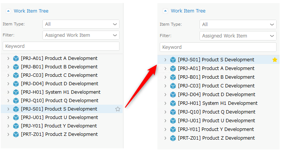Select PRJ-U01 Product U Development in the right tree

(216, 121)
